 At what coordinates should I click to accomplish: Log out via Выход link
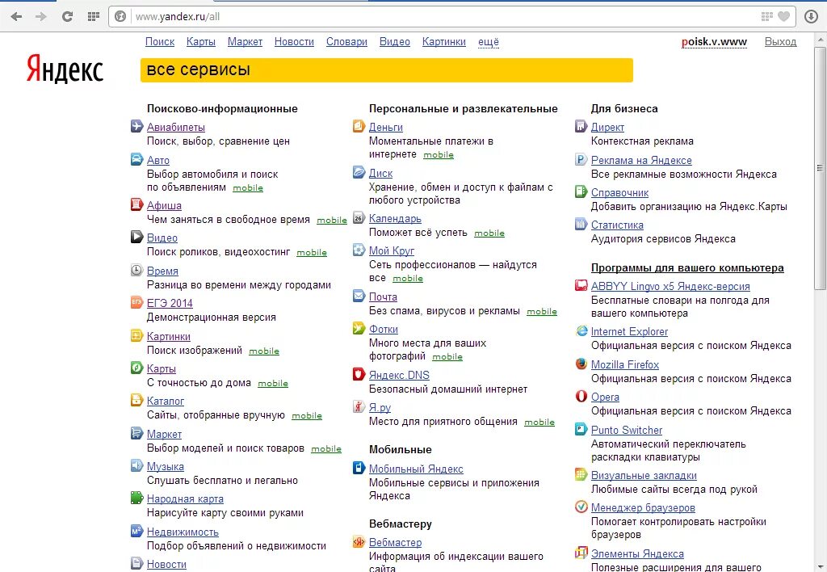point(781,42)
